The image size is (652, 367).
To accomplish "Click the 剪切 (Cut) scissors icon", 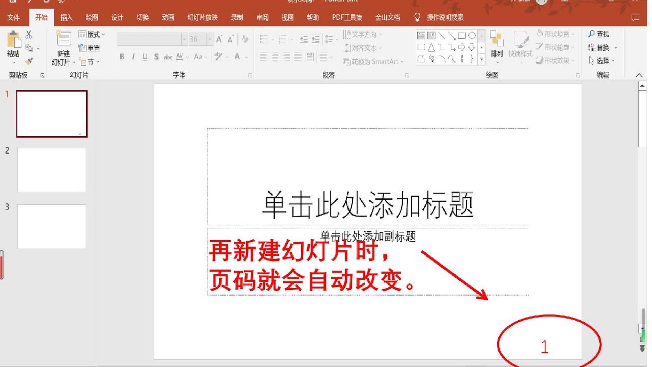I will pyautogui.click(x=28, y=35).
